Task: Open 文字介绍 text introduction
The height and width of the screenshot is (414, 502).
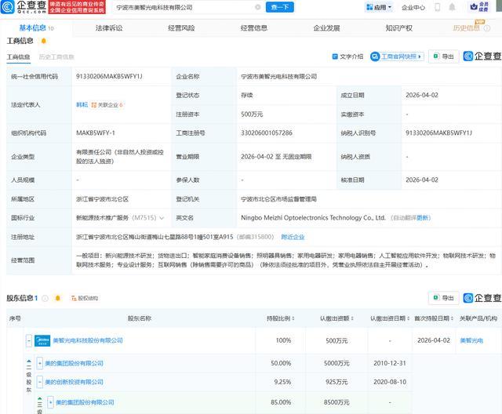Action: tap(347, 56)
